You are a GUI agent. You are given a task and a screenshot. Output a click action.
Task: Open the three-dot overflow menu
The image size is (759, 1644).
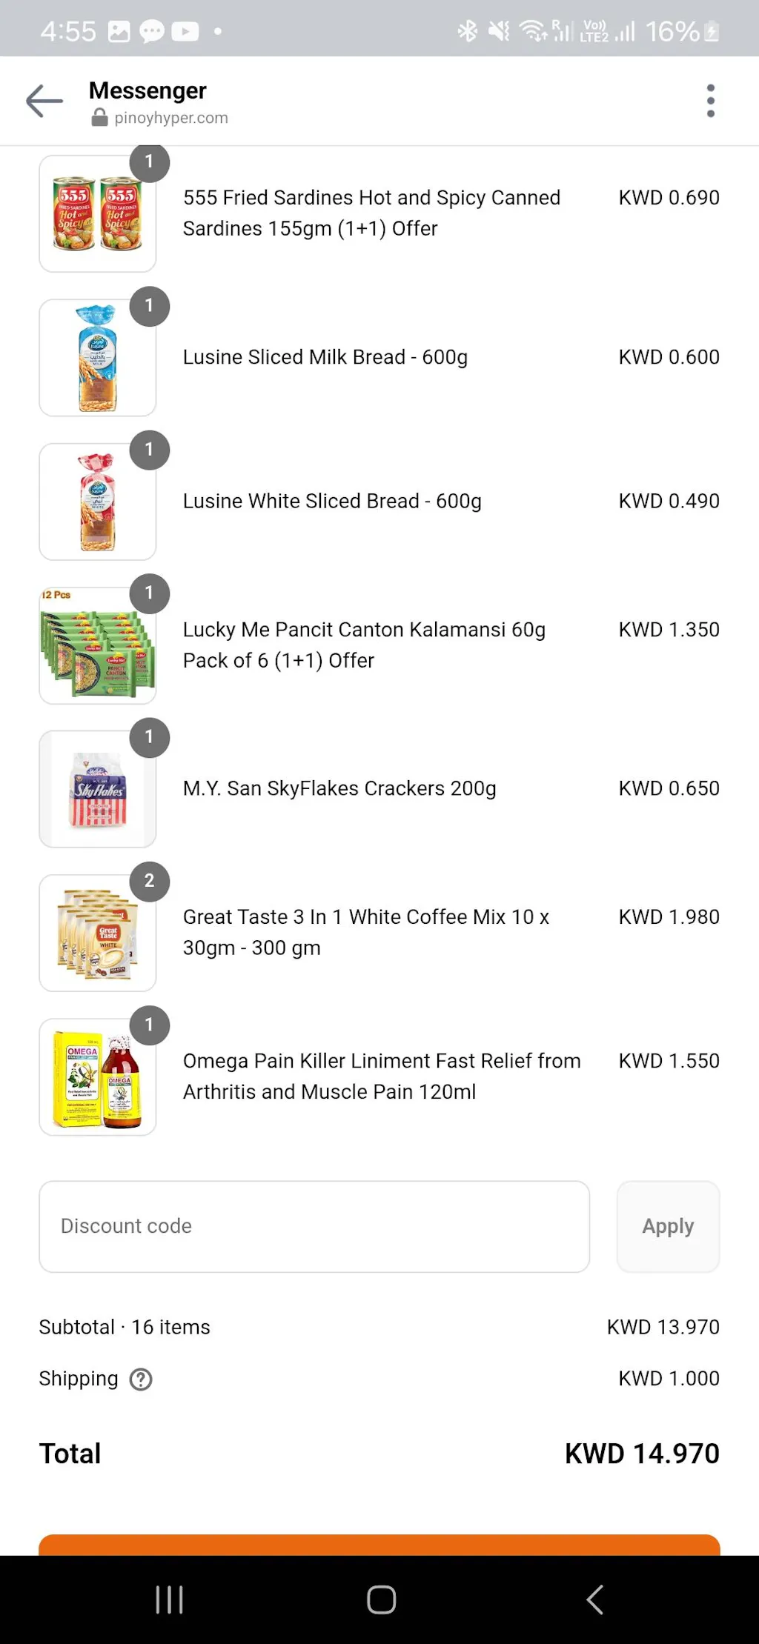710,101
